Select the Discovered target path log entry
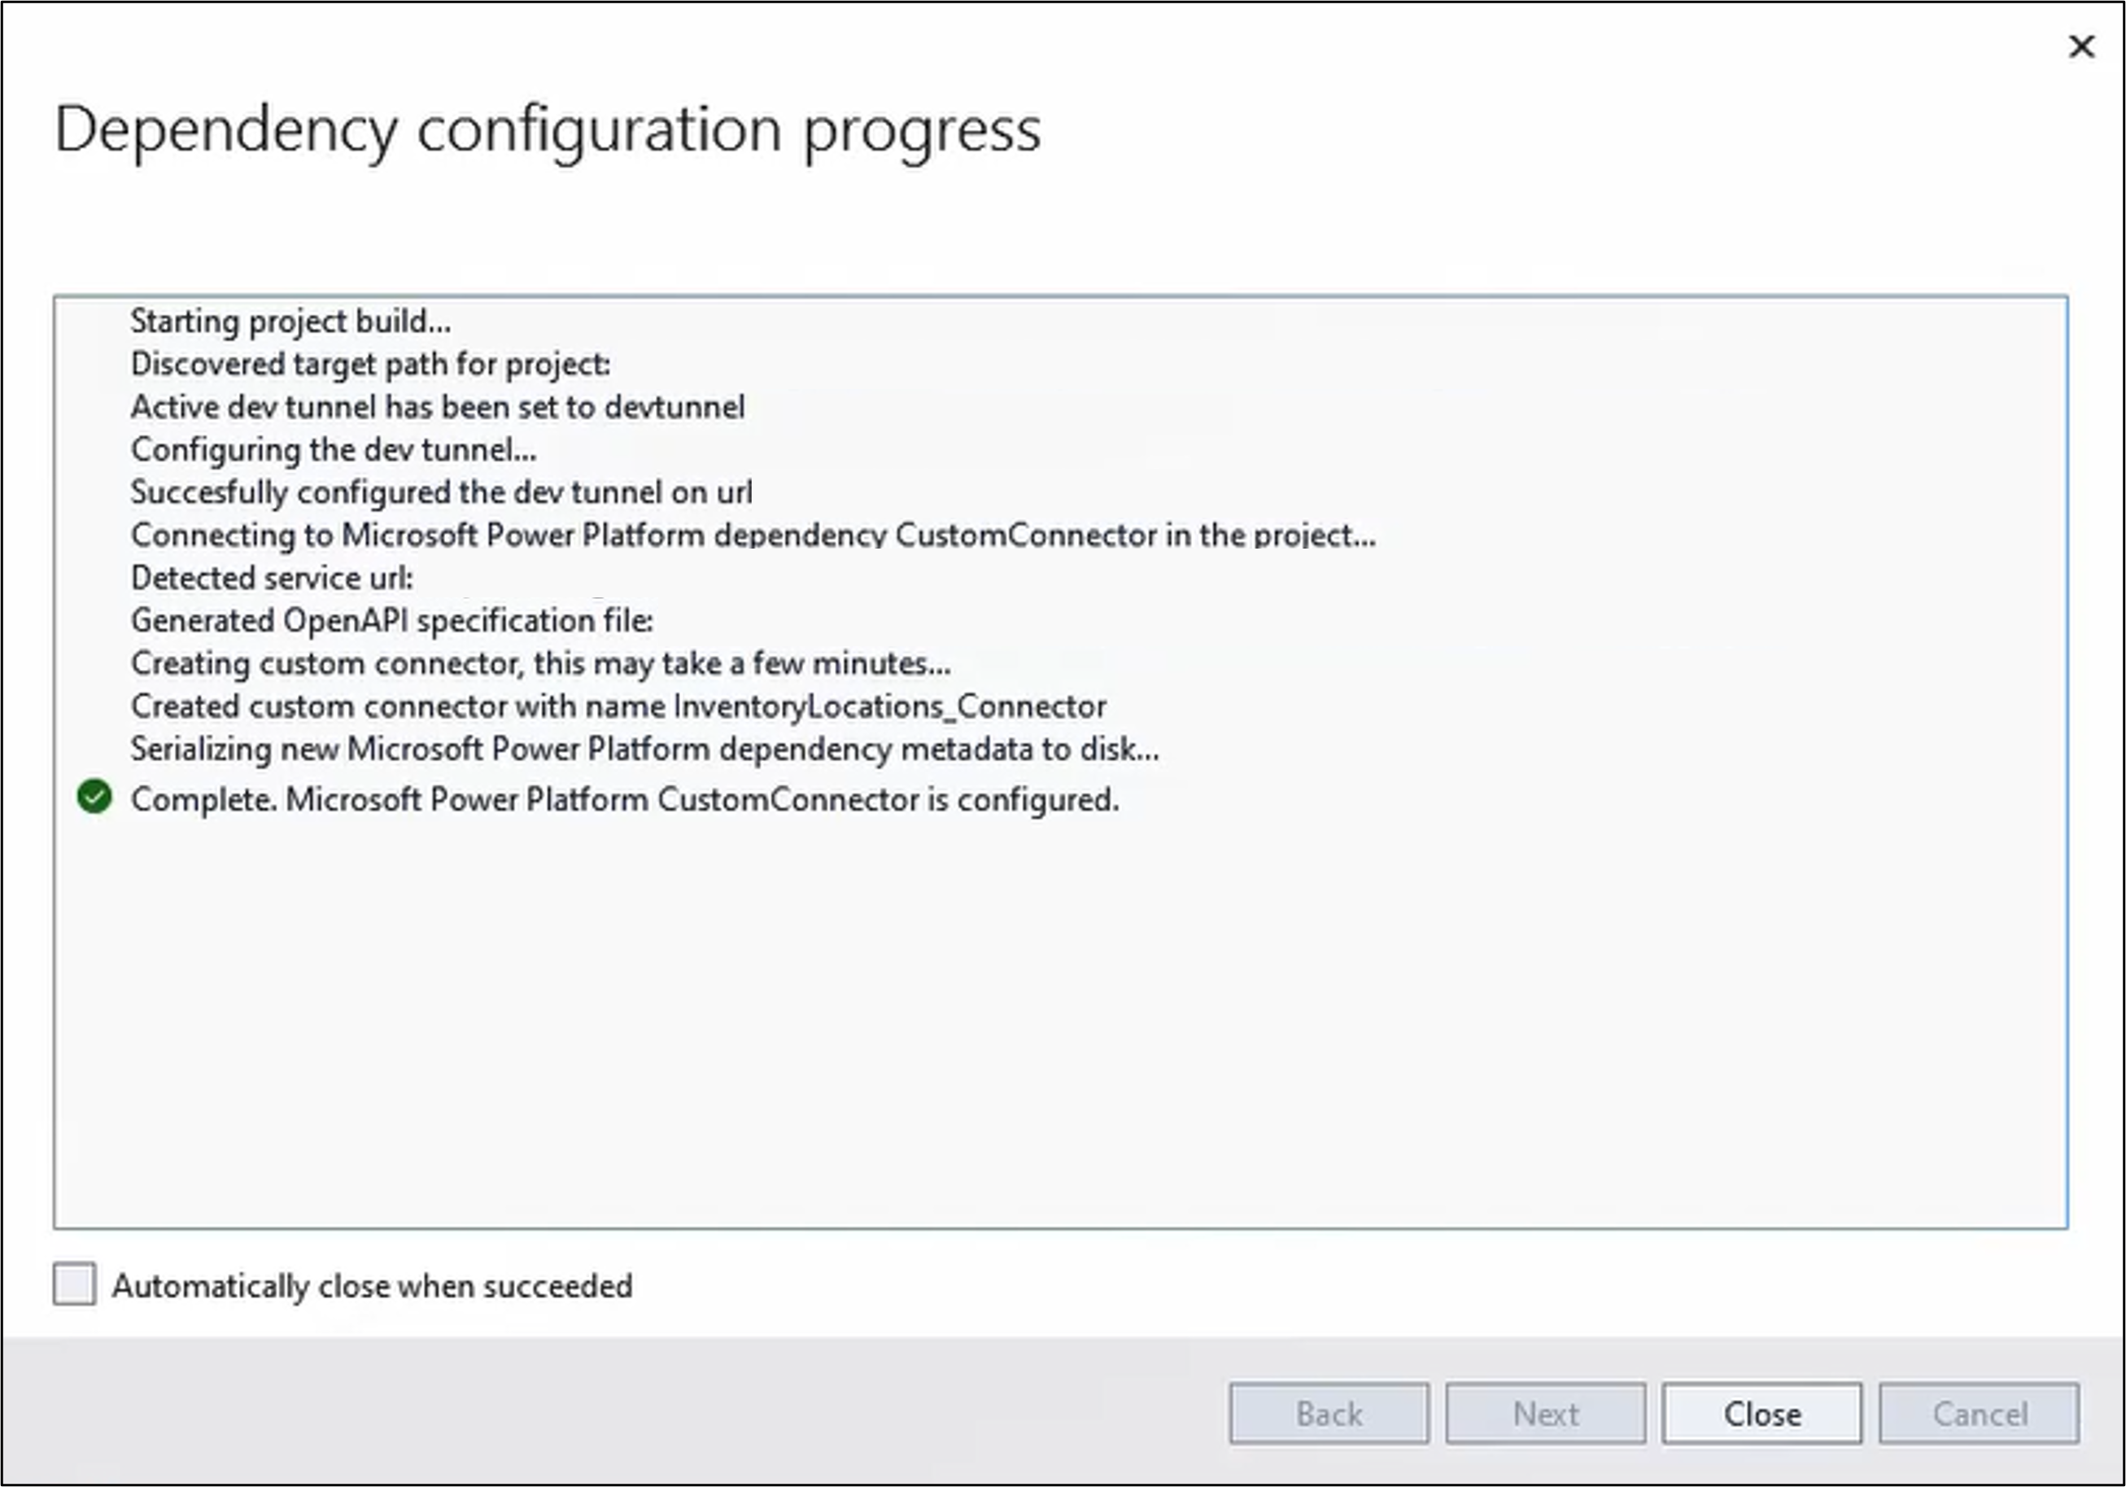2126x1487 pixels. click(x=370, y=364)
